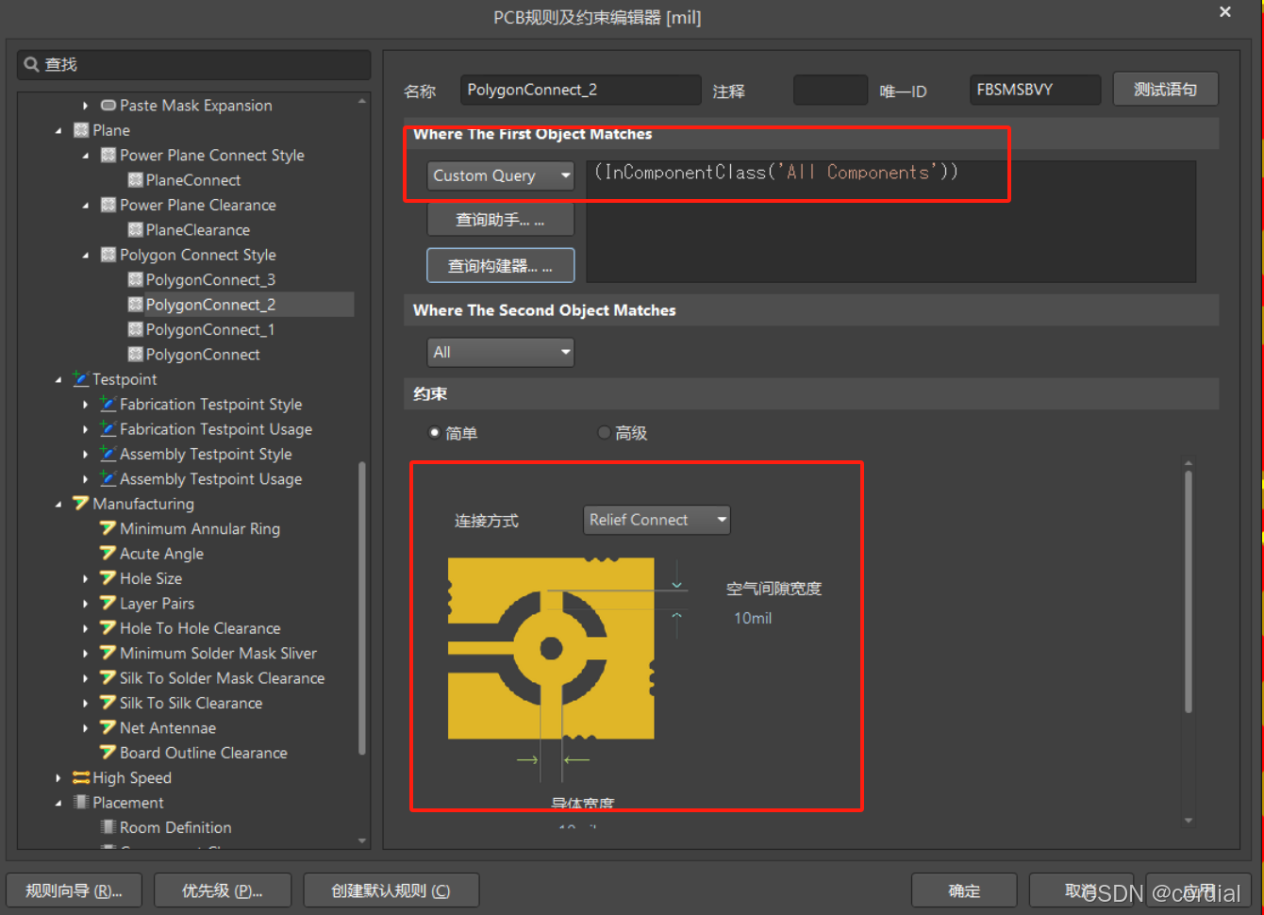
Task: Click the rule tree vertical scrollbar
Action: pos(362,608)
